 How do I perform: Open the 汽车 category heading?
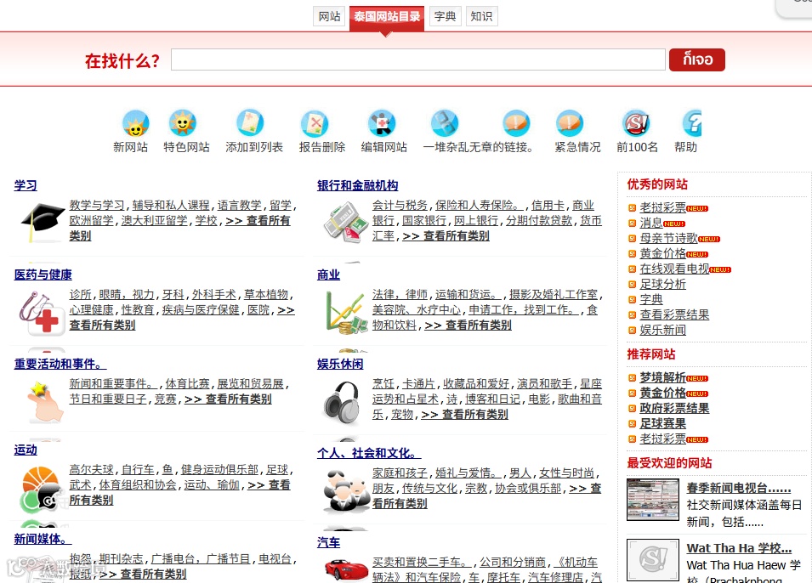point(328,542)
